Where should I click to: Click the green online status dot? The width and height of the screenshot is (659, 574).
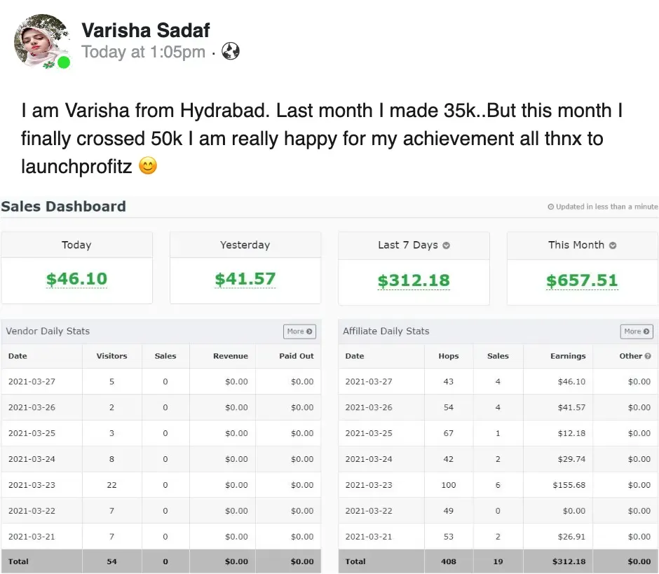coord(64,63)
